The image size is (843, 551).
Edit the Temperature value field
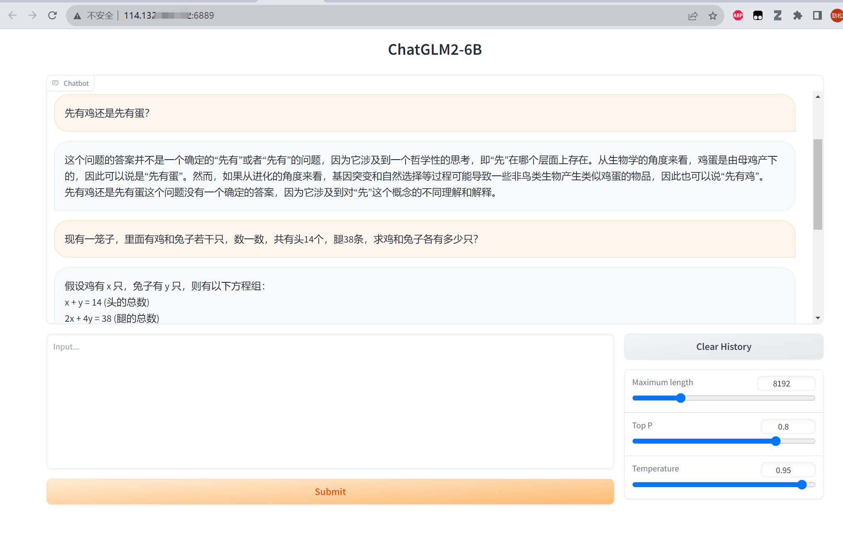(x=787, y=470)
